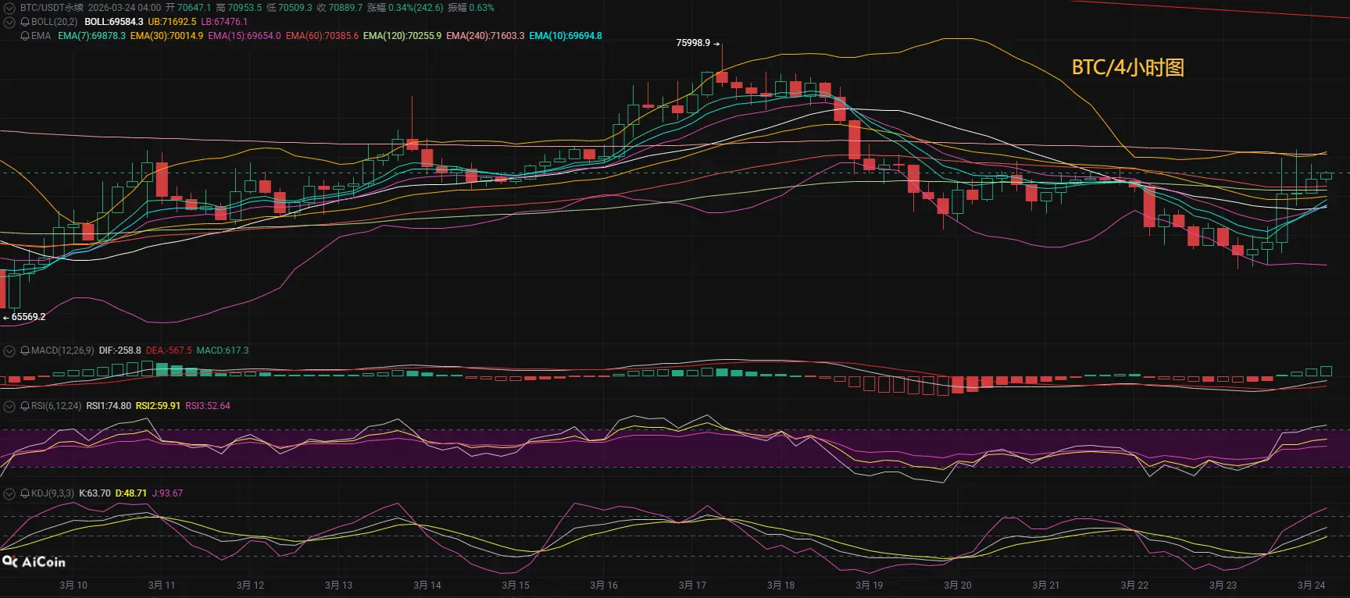The width and height of the screenshot is (1350, 598).
Task: Collapse the BTC/USDT main chart chevron
Action: coord(9,8)
